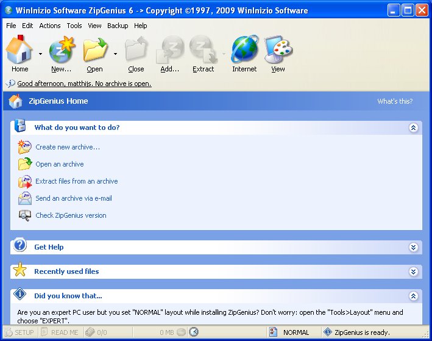Click Extract files from an archive link
The width and height of the screenshot is (432, 341).
[77, 181]
